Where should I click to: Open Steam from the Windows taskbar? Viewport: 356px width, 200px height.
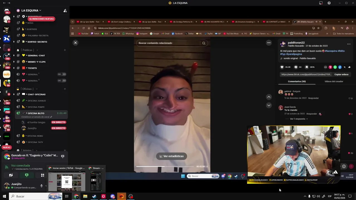click(x=94, y=196)
